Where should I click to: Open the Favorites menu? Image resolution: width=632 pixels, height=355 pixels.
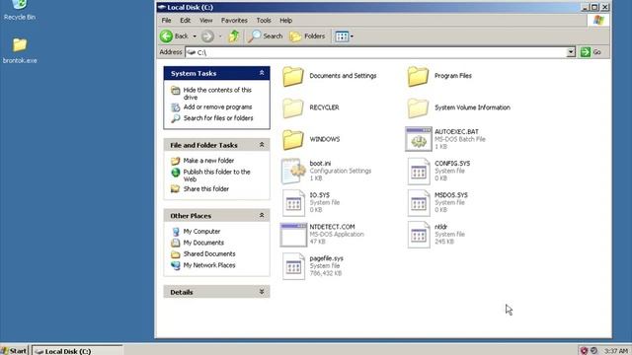pyautogui.click(x=234, y=20)
